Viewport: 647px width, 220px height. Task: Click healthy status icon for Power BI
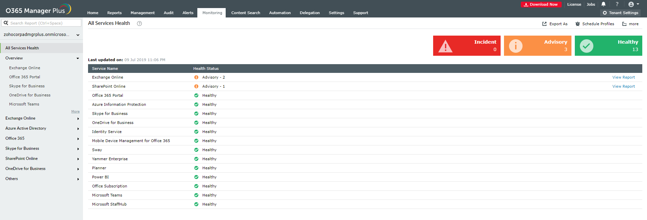click(x=196, y=177)
